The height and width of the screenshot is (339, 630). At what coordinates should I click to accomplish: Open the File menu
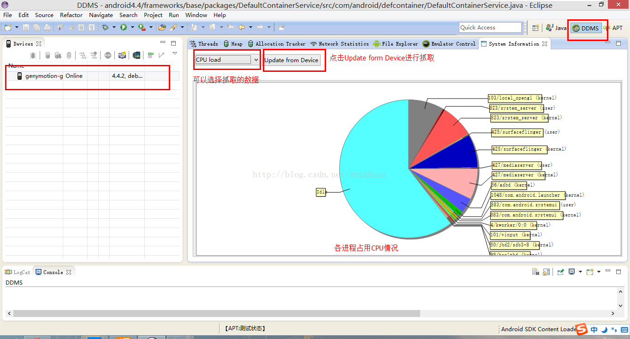pos(7,15)
